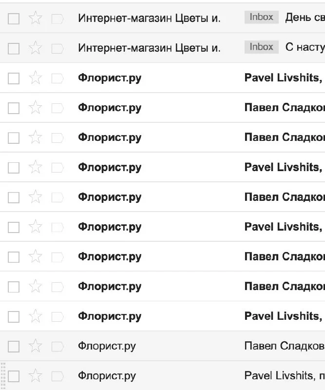
Task: Select the read Павел Сладков email checkbox
Action: tap(14, 346)
